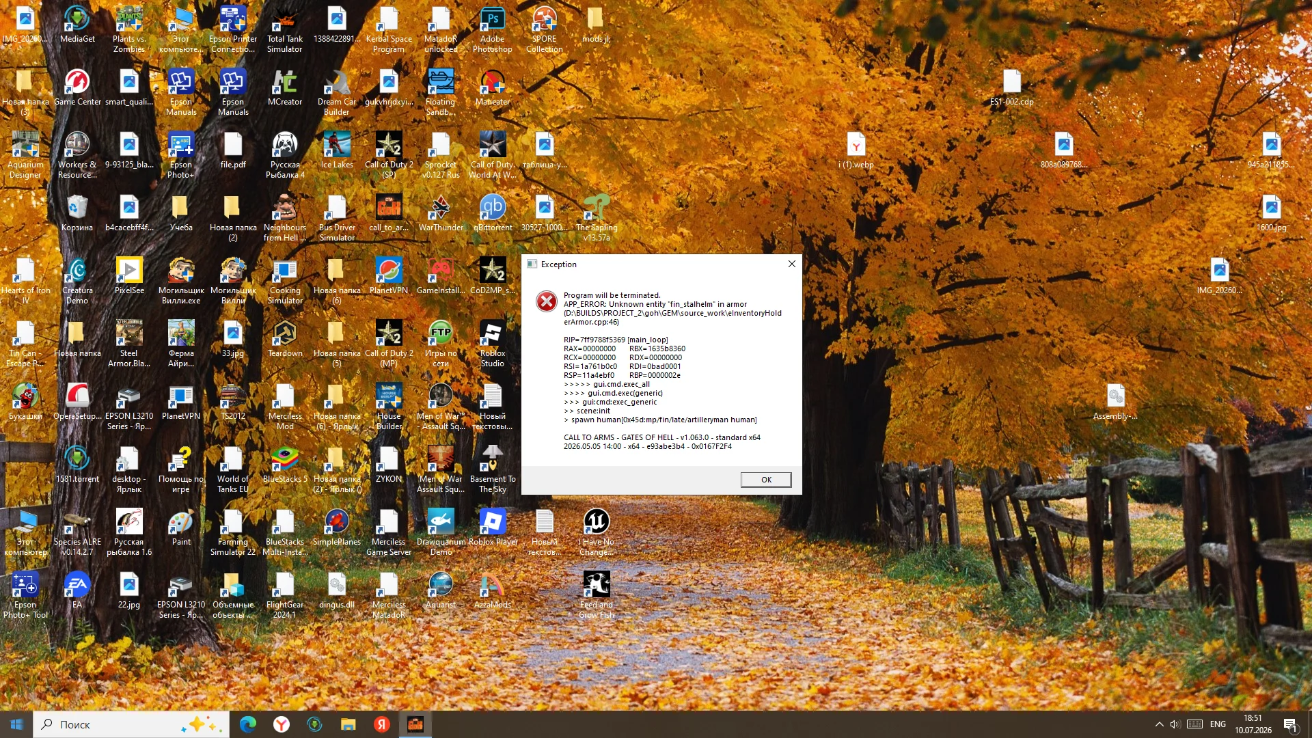Select the TS2012 train simulator icon
Screen dimensions: 1312x738
233,402
